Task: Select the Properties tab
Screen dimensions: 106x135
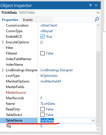Action: click(10, 20)
